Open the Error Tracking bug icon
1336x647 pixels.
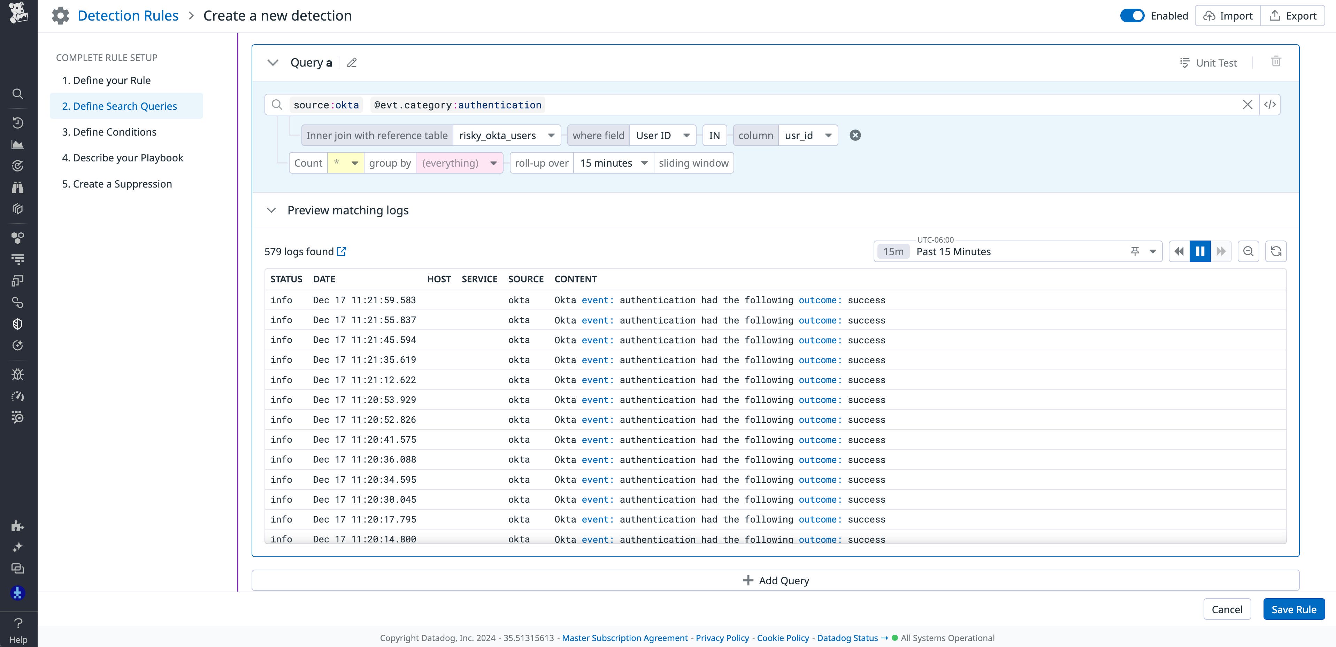click(x=18, y=374)
